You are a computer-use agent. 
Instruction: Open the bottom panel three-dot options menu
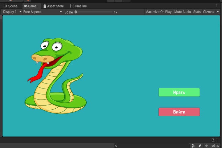217,140
